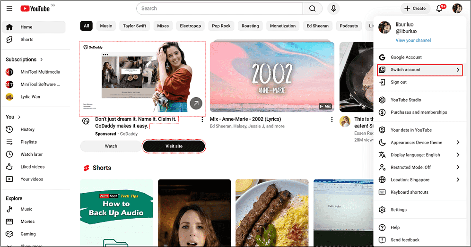Viewport: 471px width, 247px height.
Task: Open more options for GoDaddy ad
Action: tap(202, 119)
